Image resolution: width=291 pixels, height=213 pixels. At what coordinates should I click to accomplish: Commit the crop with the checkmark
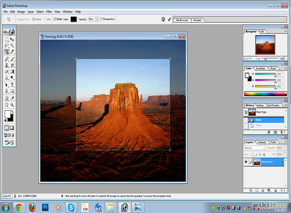tap(169, 19)
